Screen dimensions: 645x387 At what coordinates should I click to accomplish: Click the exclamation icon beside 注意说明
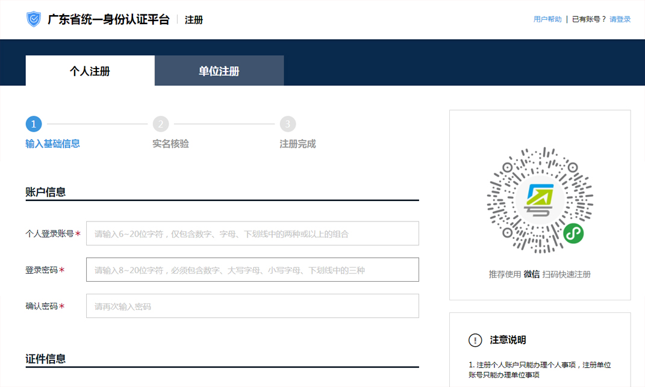475,340
